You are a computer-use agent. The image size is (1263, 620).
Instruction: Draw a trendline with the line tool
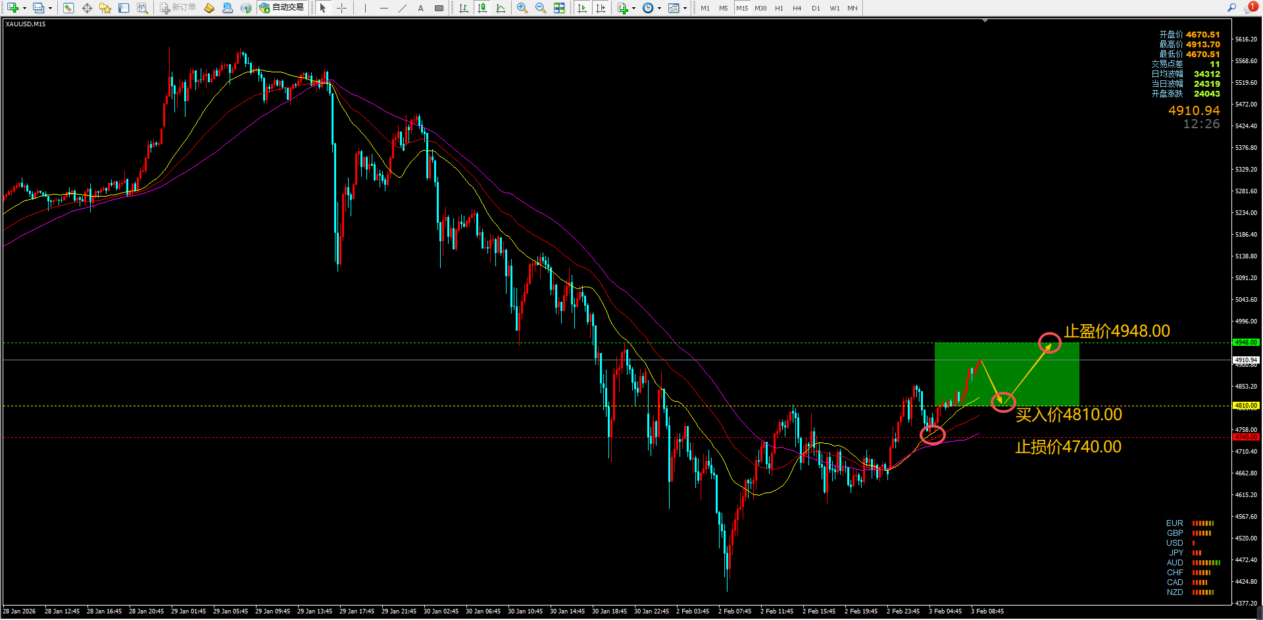coord(403,8)
